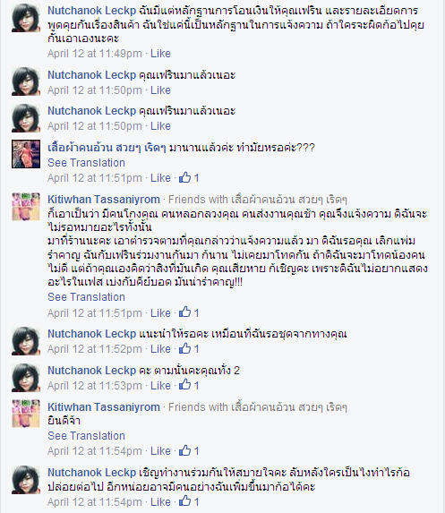Click Nutchanok avatar on first comment
This screenshot has height=513, width=445.
click(26, 18)
